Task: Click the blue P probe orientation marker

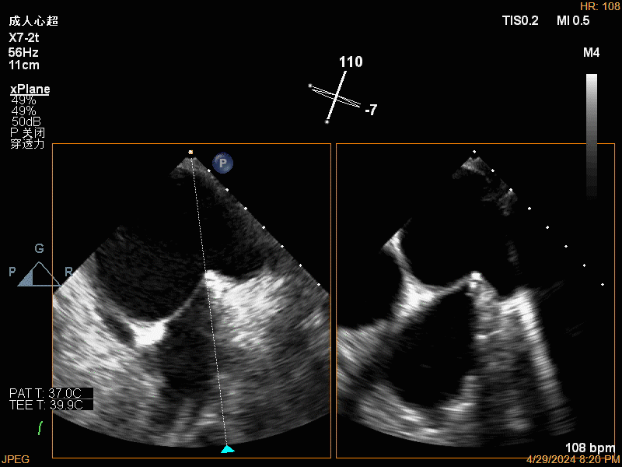Action: 223,163
